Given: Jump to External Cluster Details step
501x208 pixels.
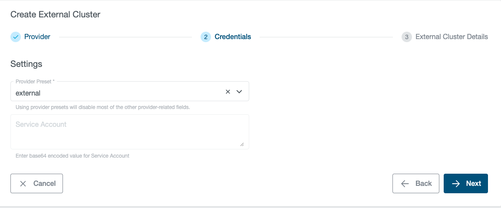Looking at the screenshot, I should coord(452,37).
